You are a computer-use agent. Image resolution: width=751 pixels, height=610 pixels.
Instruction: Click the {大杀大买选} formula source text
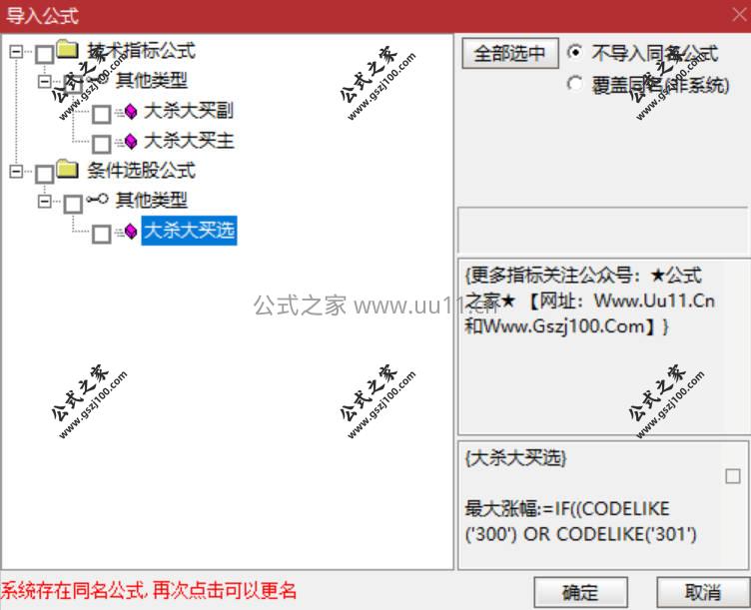pyautogui.click(x=516, y=458)
